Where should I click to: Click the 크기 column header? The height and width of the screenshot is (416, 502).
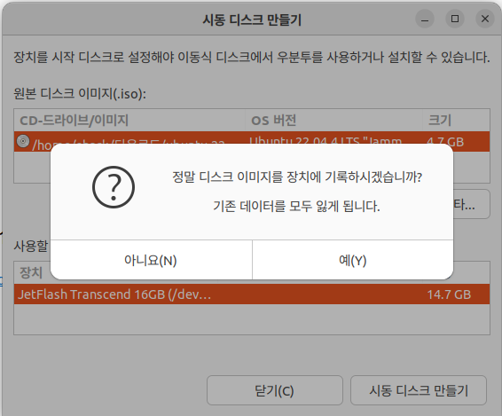coord(456,120)
